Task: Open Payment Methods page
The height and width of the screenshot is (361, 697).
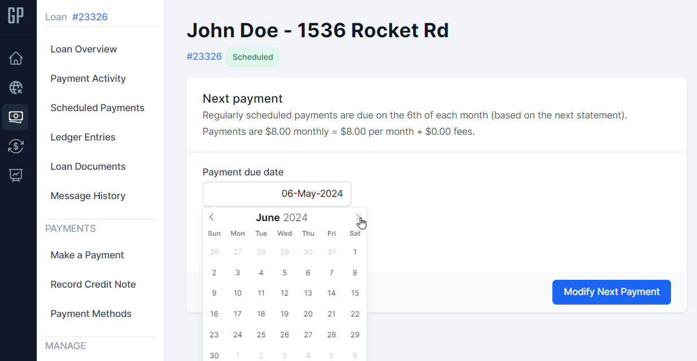Action: click(x=91, y=314)
